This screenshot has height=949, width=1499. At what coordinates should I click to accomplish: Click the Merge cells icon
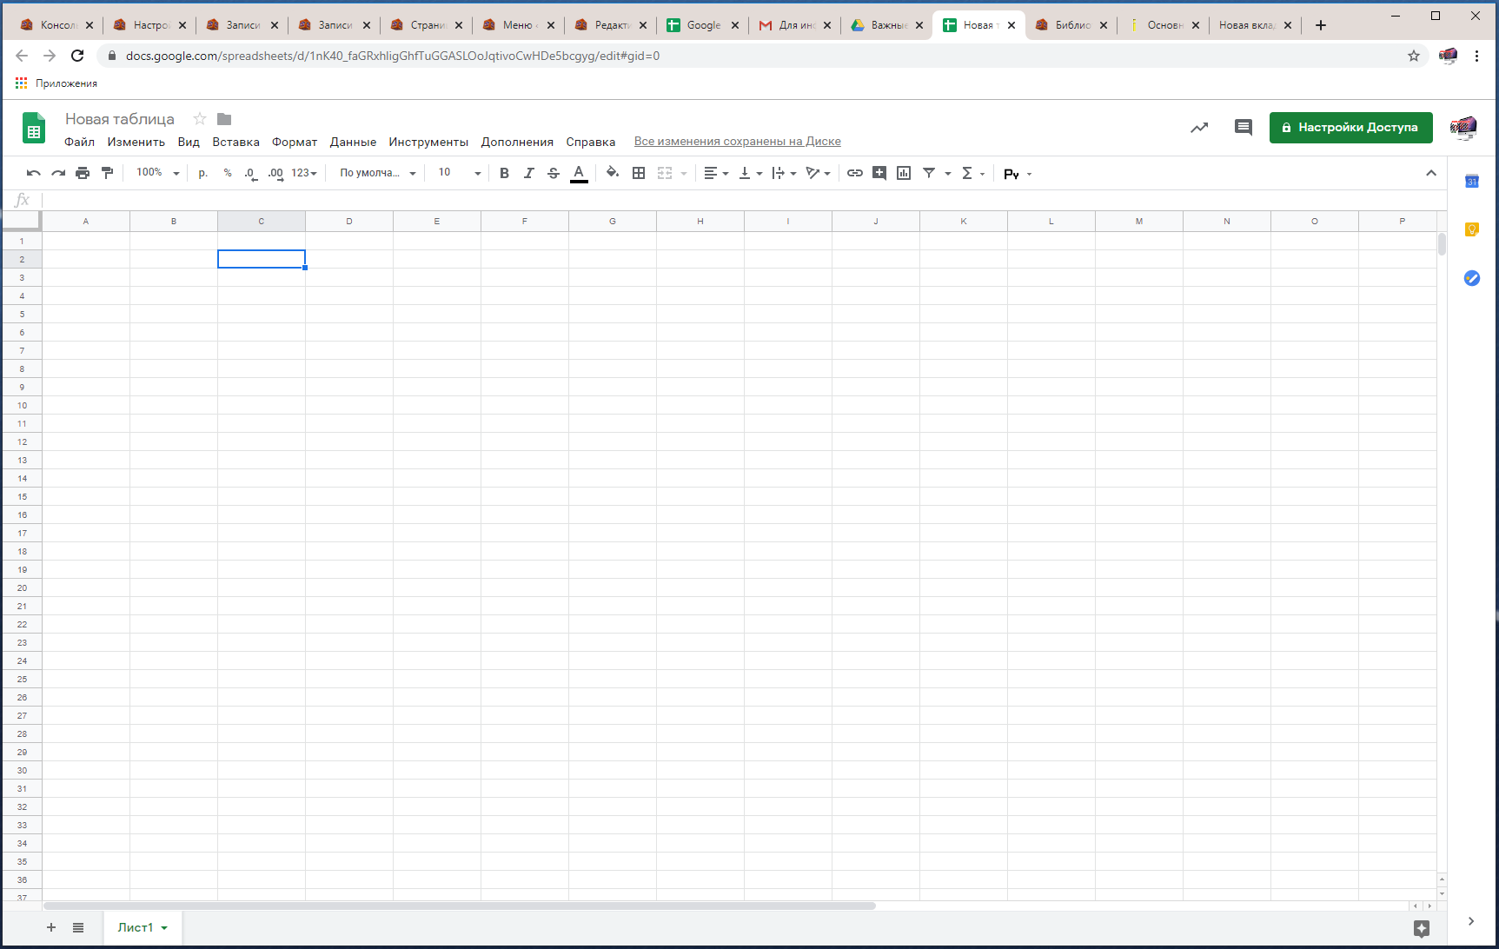[665, 173]
